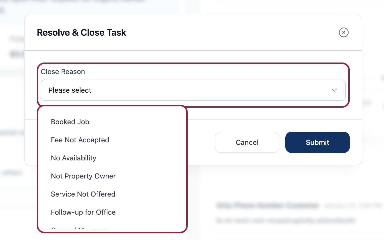This screenshot has width=384, height=240.
Task: Click the blurred customer name heading behind dialog
Action: click(267, 206)
